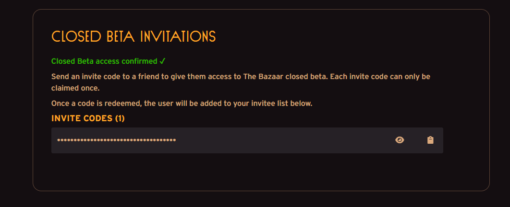The image size is (510, 207).
Task: Click blank card area below the code row
Action: [247, 172]
